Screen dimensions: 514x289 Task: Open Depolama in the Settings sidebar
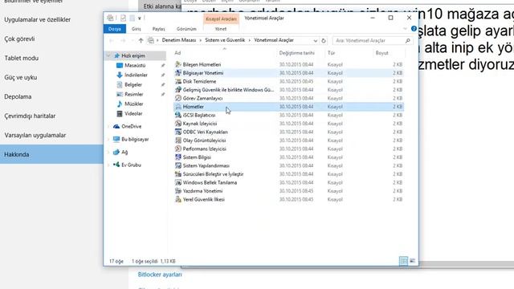18,96
